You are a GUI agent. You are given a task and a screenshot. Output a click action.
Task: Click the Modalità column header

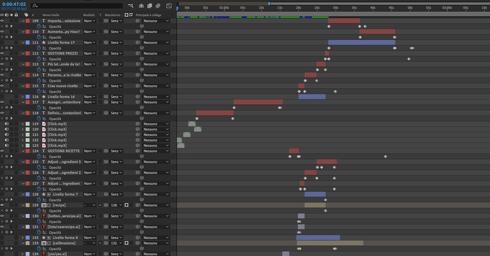(x=89, y=15)
